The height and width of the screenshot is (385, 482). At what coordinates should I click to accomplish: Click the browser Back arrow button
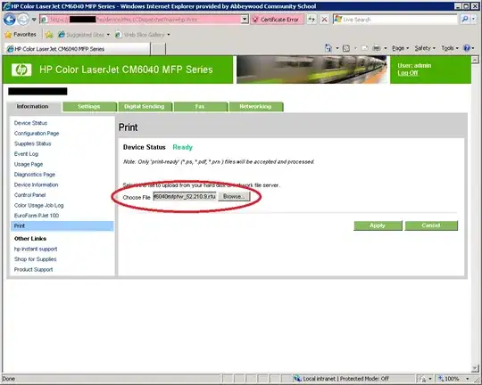pyautogui.click(x=10, y=20)
